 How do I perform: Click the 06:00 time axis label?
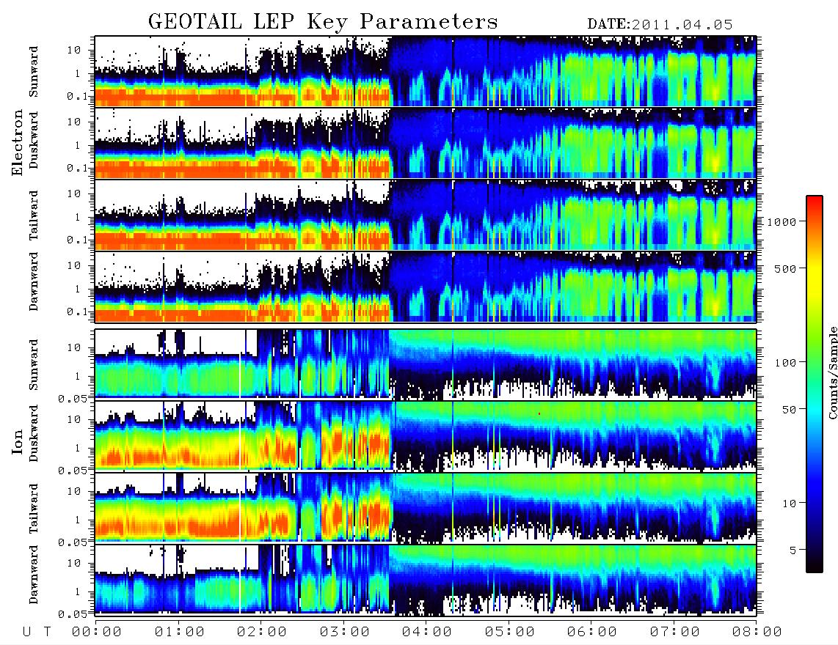point(592,632)
